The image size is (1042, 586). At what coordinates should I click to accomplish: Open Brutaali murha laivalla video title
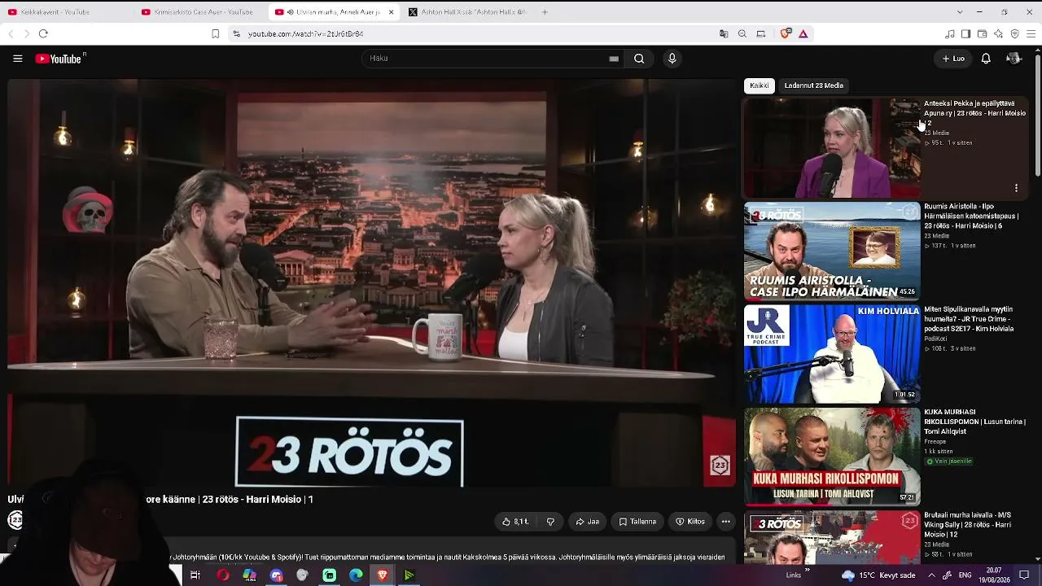tap(968, 525)
